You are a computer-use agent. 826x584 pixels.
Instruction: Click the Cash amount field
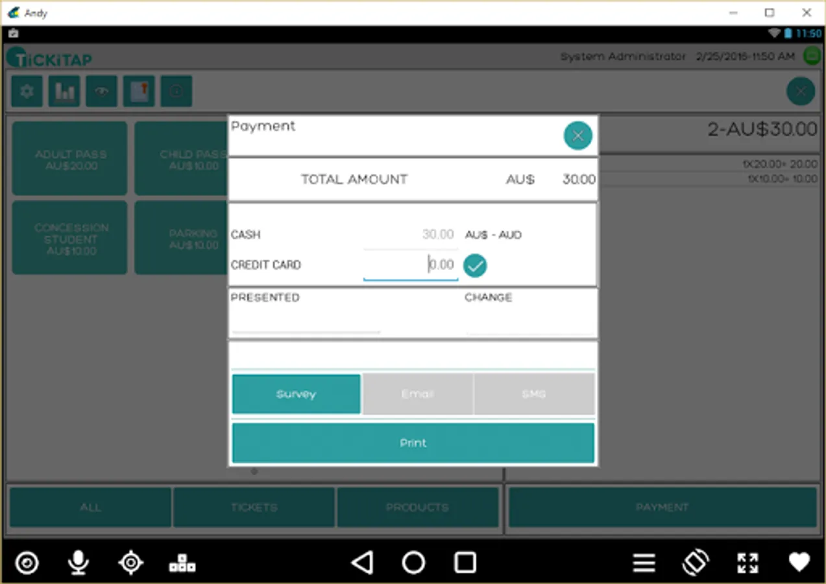tap(410, 235)
